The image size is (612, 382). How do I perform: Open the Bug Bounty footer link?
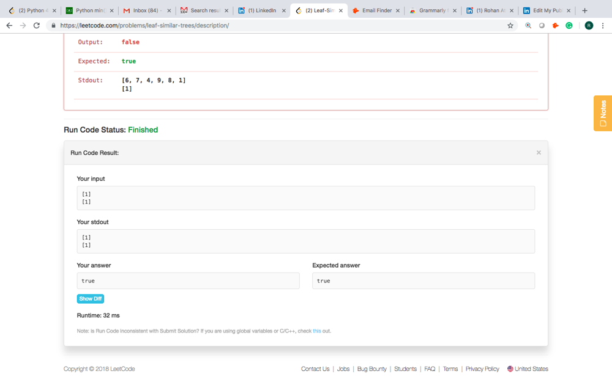pos(372,369)
